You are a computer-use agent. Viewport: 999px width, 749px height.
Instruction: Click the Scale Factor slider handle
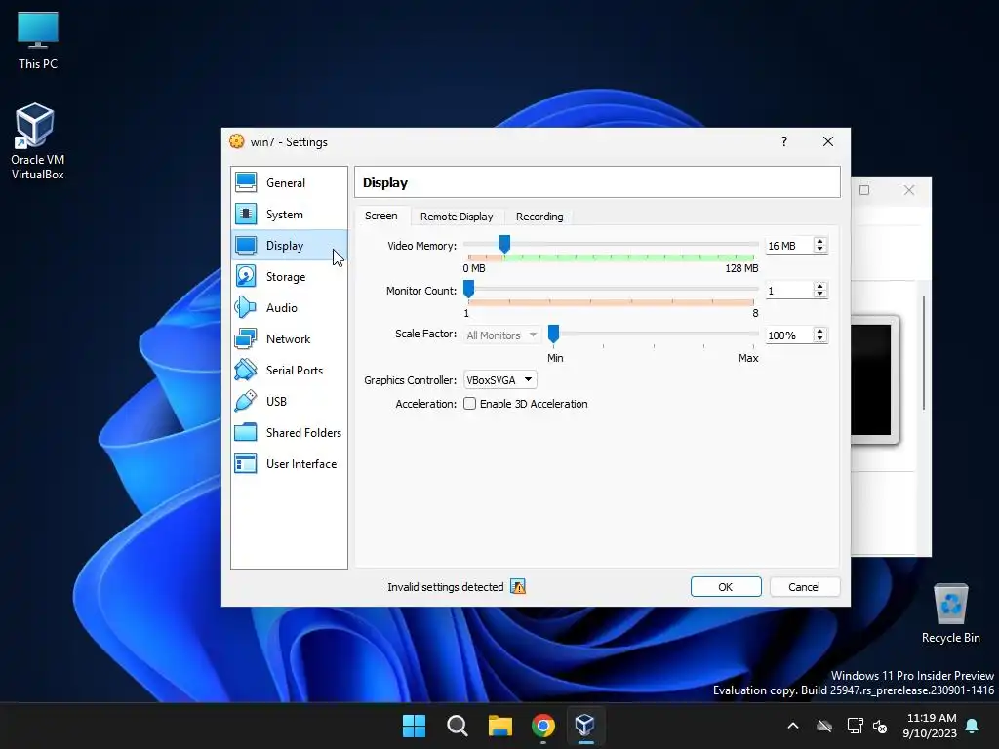(x=554, y=334)
